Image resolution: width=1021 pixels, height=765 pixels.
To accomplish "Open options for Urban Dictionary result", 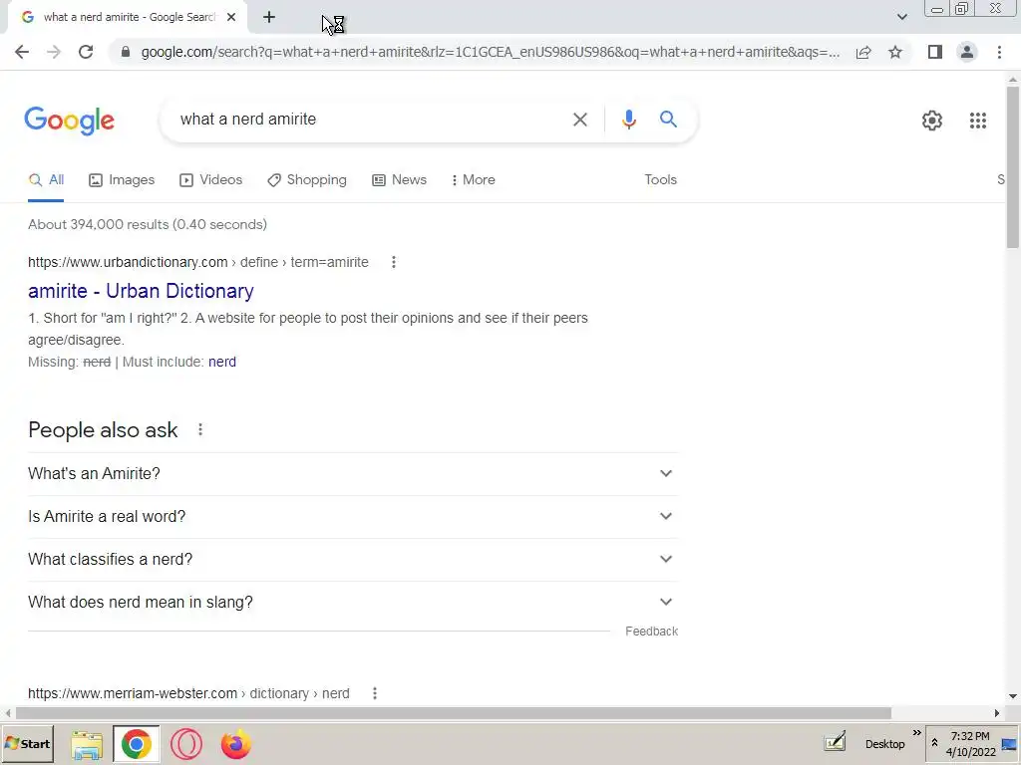I will coord(393,262).
